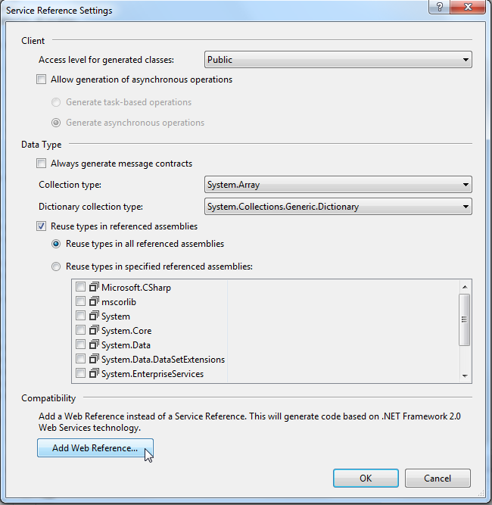The height and width of the screenshot is (505, 492).
Task: Enable generation of asynchronous operations
Action: tap(41, 79)
